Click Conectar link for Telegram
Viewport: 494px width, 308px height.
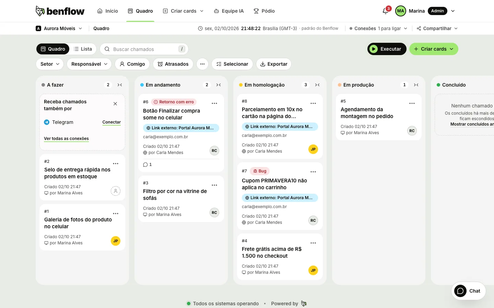pyautogui.click(x=111, y=122)
